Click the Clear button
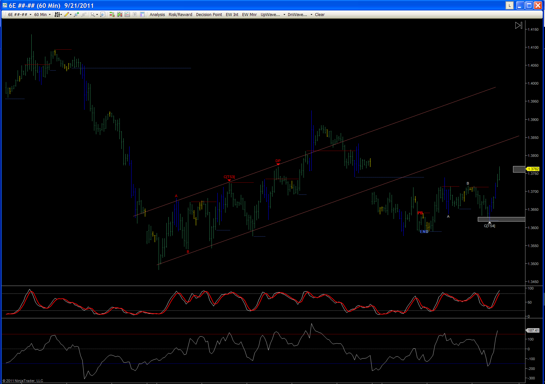 tap(320, 15)
